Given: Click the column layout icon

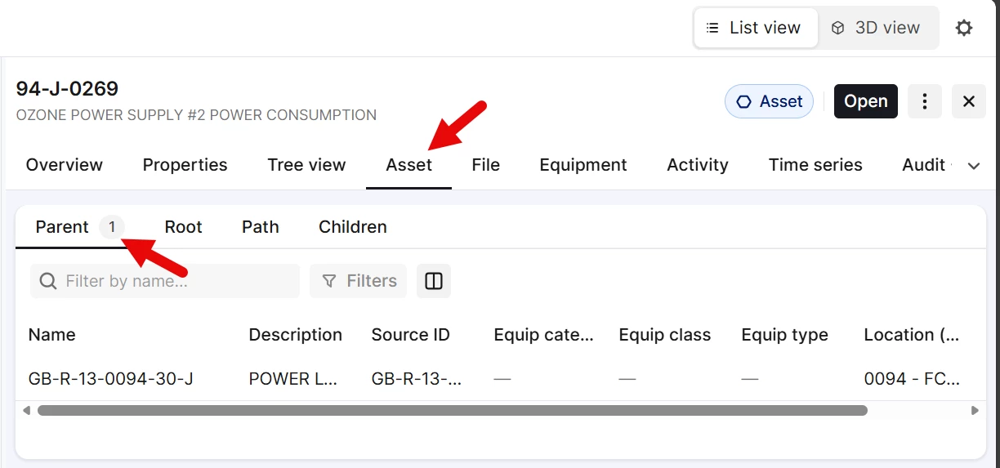Looking at the screenshot, I should coord(434,281).
